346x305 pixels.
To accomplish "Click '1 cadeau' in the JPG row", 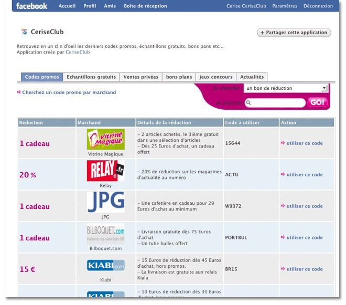I will (x=35, y=206).
